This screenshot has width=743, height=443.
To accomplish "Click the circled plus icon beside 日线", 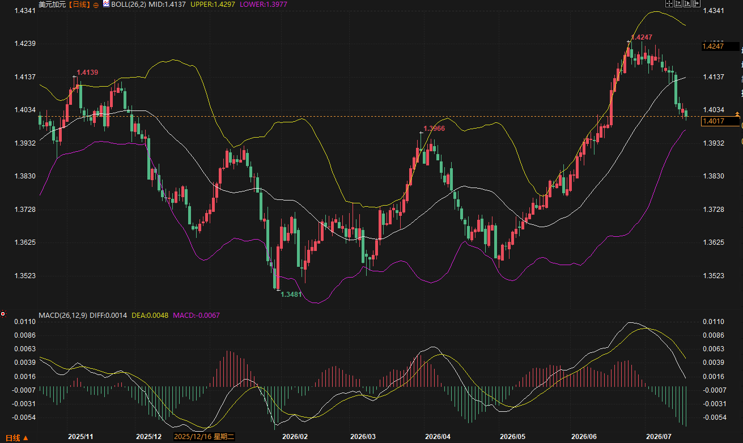I will tap(96, 5).
